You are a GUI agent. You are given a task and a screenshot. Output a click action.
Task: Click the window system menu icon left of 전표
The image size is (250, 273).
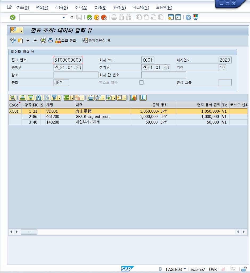pos(9,7)
